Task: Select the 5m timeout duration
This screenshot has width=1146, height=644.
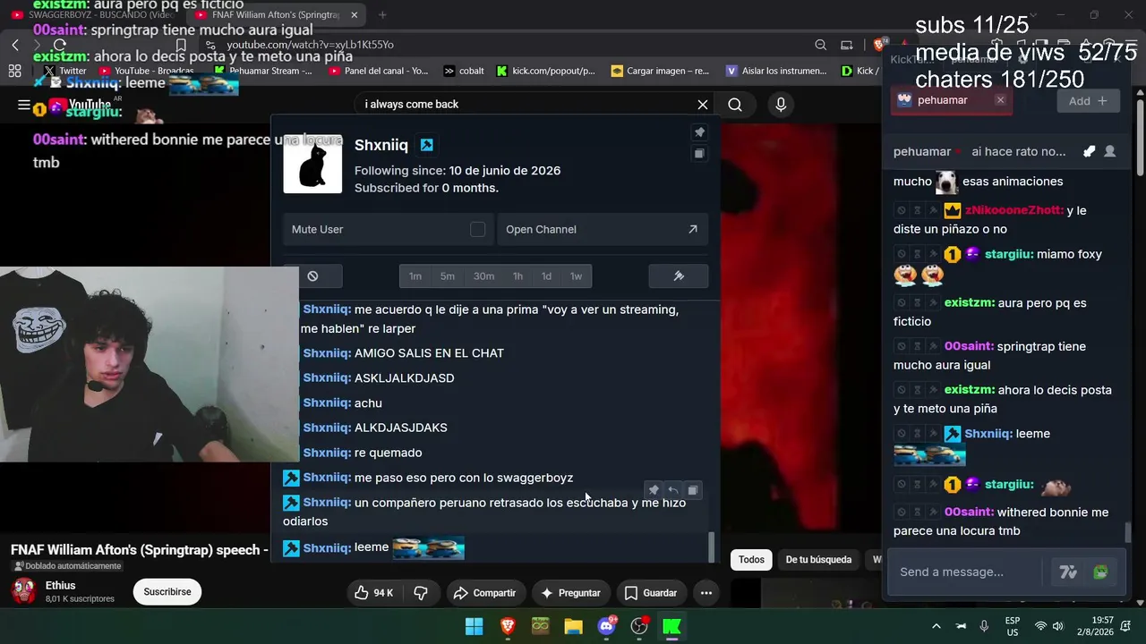Action: [x=448, y=275]
